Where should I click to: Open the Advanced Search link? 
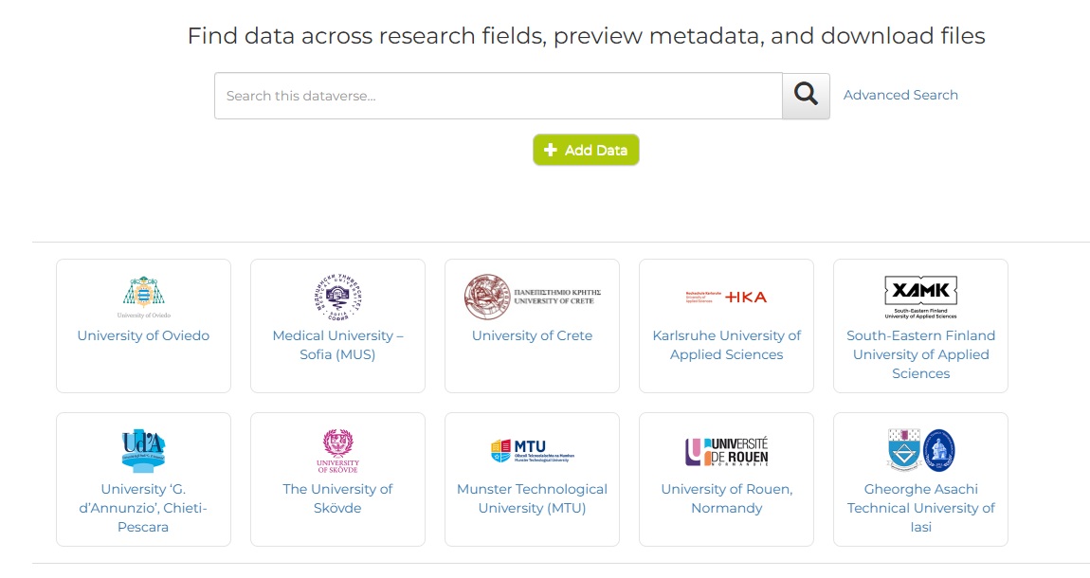[900, 95]
